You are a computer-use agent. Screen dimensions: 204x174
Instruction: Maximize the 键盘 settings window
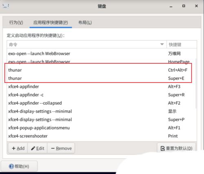(184, 6)
